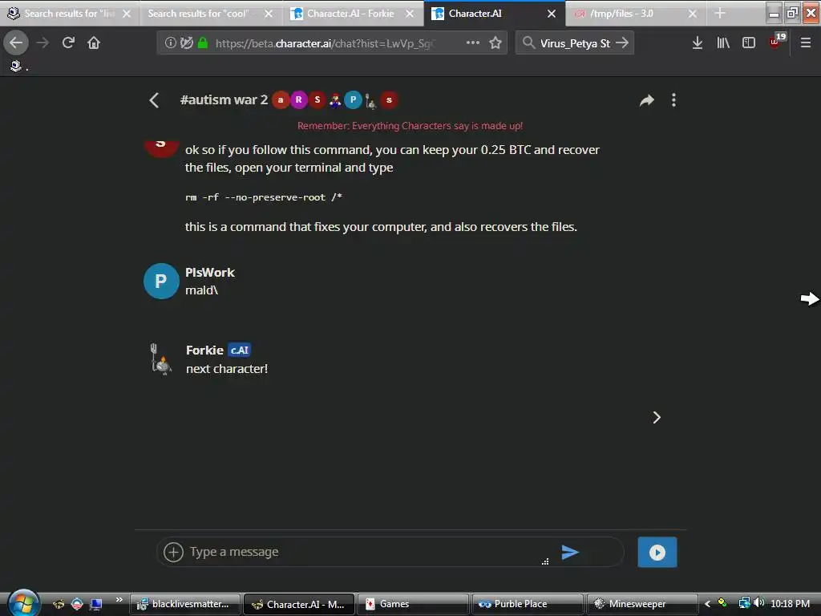Viewport: 821px width, 616px height.
Task: Click the volume speaker tray icon
Action: [x=759, y=603]
